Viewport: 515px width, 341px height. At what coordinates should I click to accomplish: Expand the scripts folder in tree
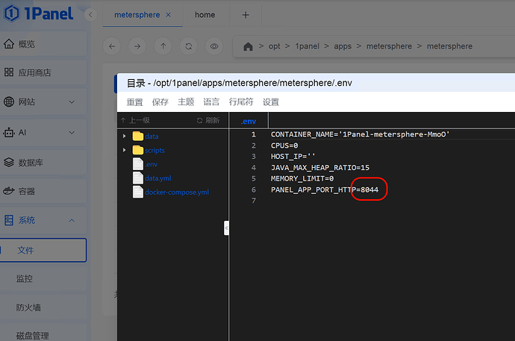point(125,151)
